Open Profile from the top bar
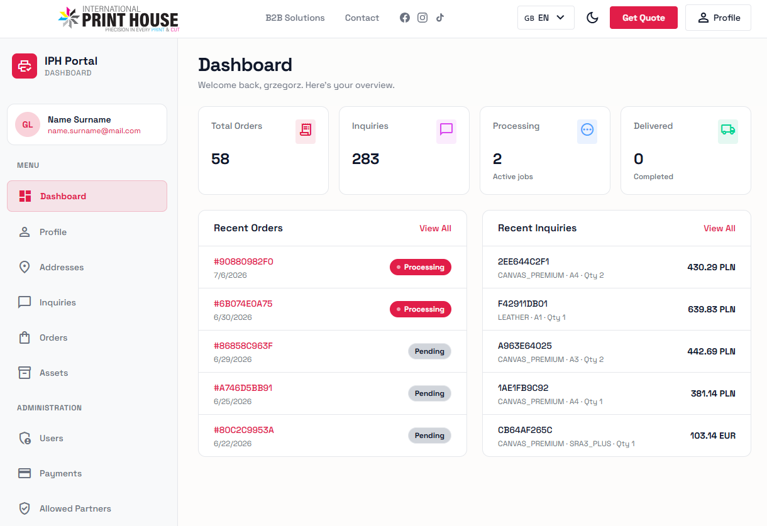This screenshot has height=526, width=767. click(719, 18)
